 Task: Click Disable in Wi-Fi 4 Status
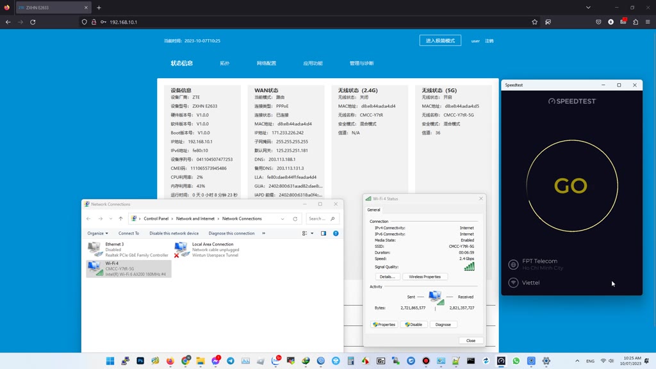point(414,325)
